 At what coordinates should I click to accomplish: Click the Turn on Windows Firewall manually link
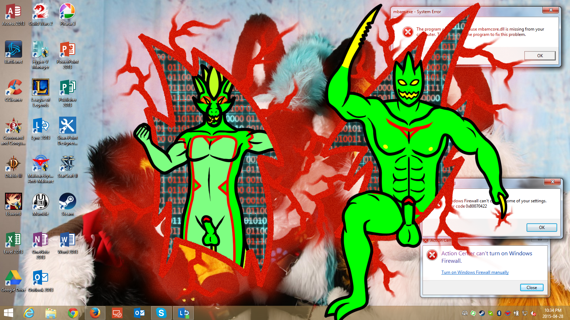(x=475, y=272)
